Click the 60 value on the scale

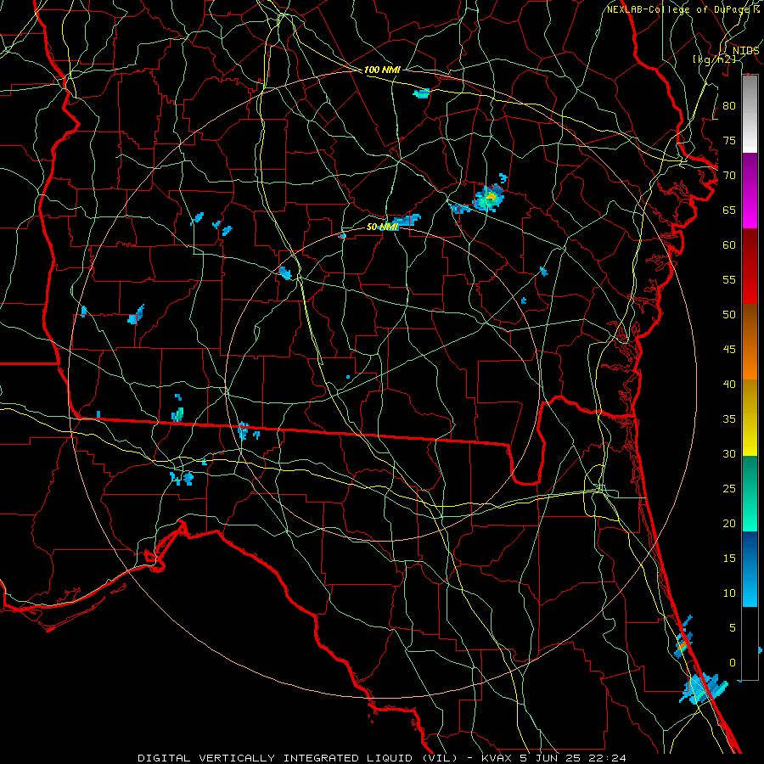pyautogui.click(x=729, y=245)
